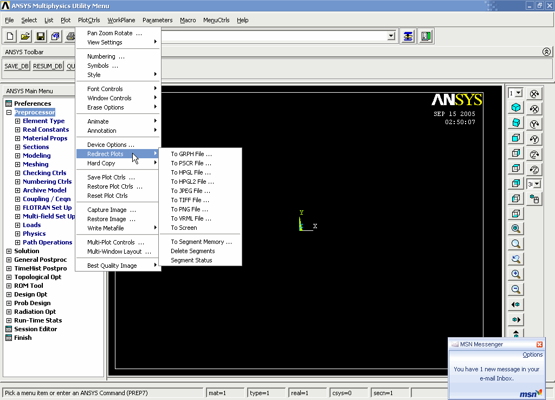Click the Zoom In magnifier with plus
The height and width of the screenshot is (400, 555).
[x=516, y=274]
